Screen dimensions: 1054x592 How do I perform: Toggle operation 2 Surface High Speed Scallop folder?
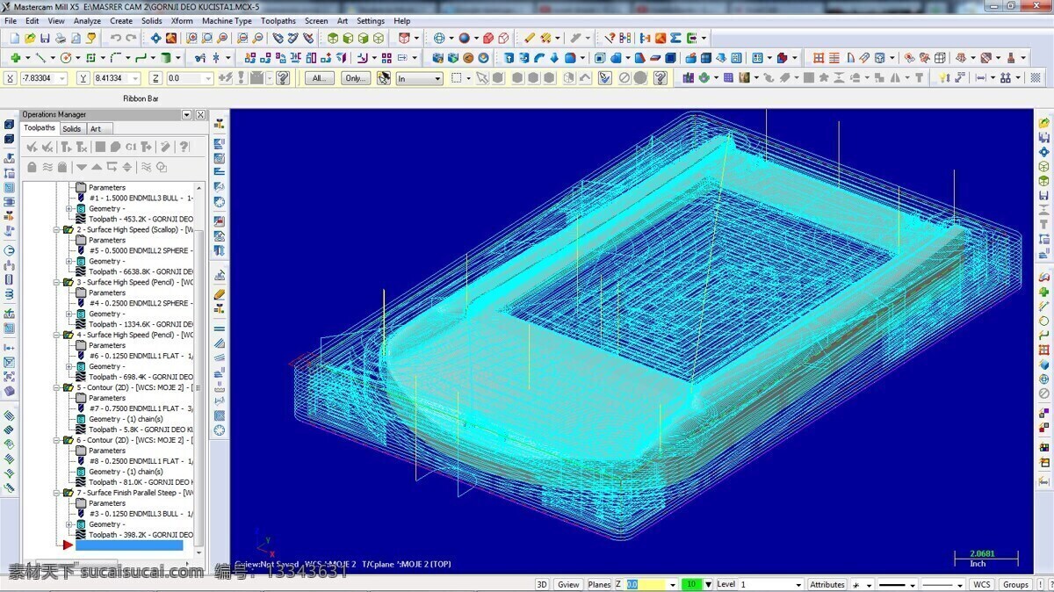69,230
